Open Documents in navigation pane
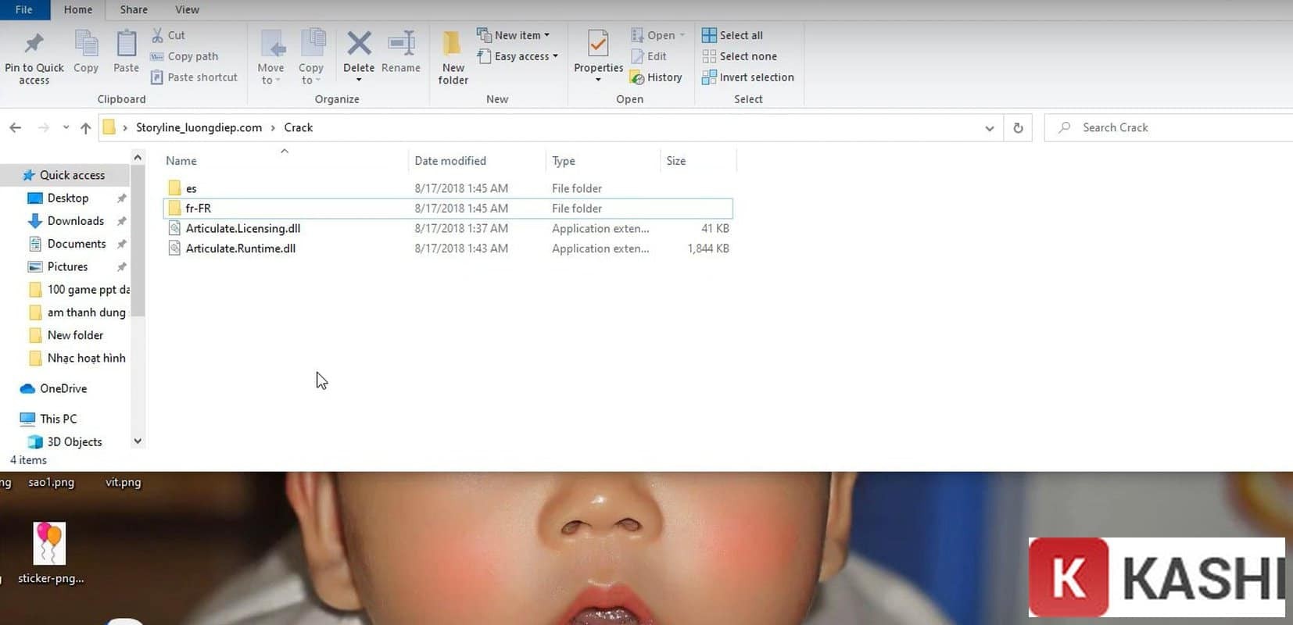This screenshot has width=1293, height=625. click(x=76, y=244)
